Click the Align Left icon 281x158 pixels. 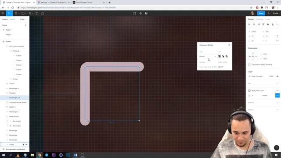(x=249, y=25)
